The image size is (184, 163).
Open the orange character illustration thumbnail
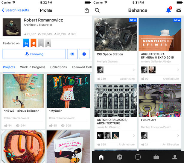[23, 147]
